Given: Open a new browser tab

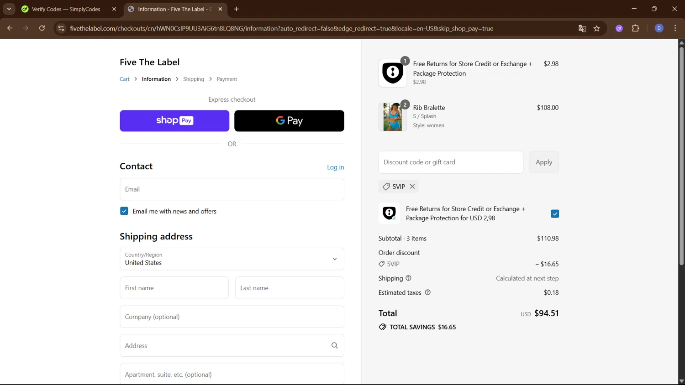Looking at the screenshot, I should pos(237,9).
